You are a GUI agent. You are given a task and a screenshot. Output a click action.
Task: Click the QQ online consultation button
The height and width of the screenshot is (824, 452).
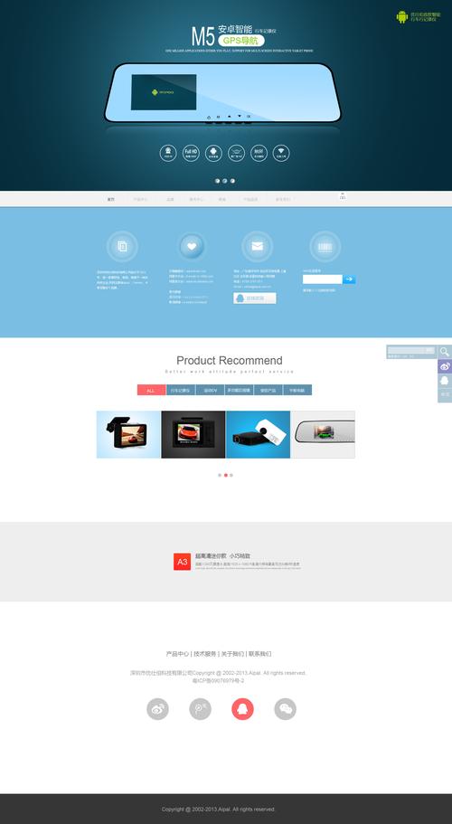coord(255,298)
